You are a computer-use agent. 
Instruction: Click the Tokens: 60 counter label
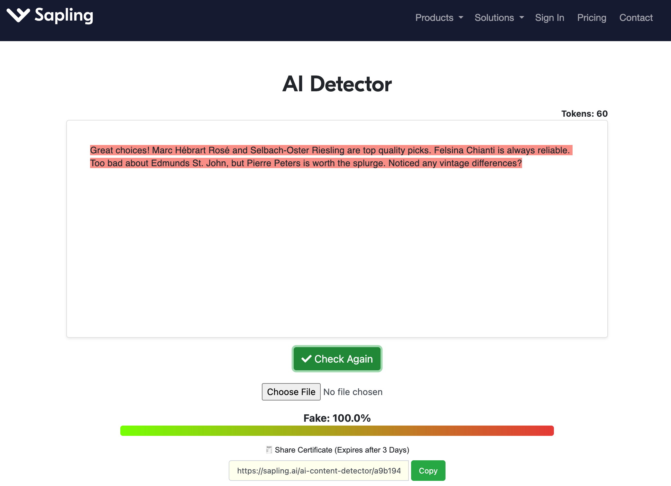point(584,113)
